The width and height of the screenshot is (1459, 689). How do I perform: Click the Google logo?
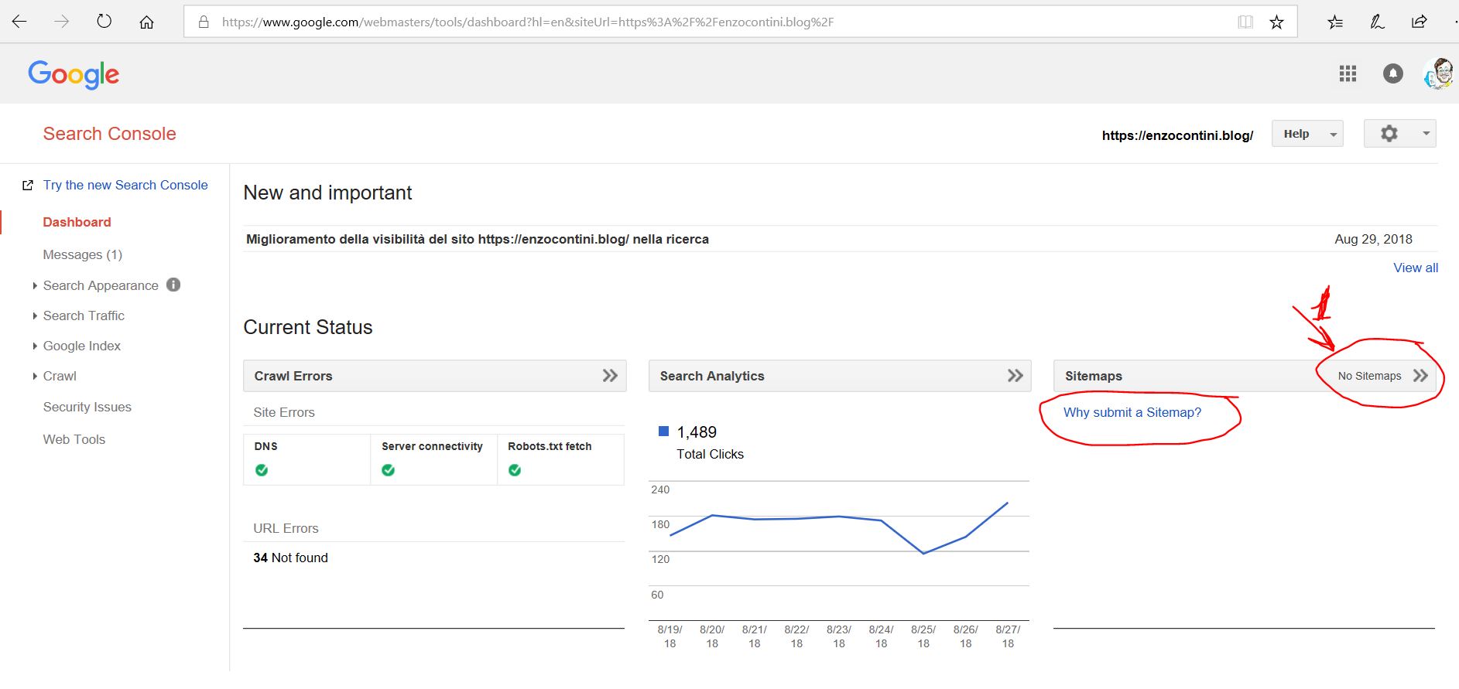click(74, 74)
